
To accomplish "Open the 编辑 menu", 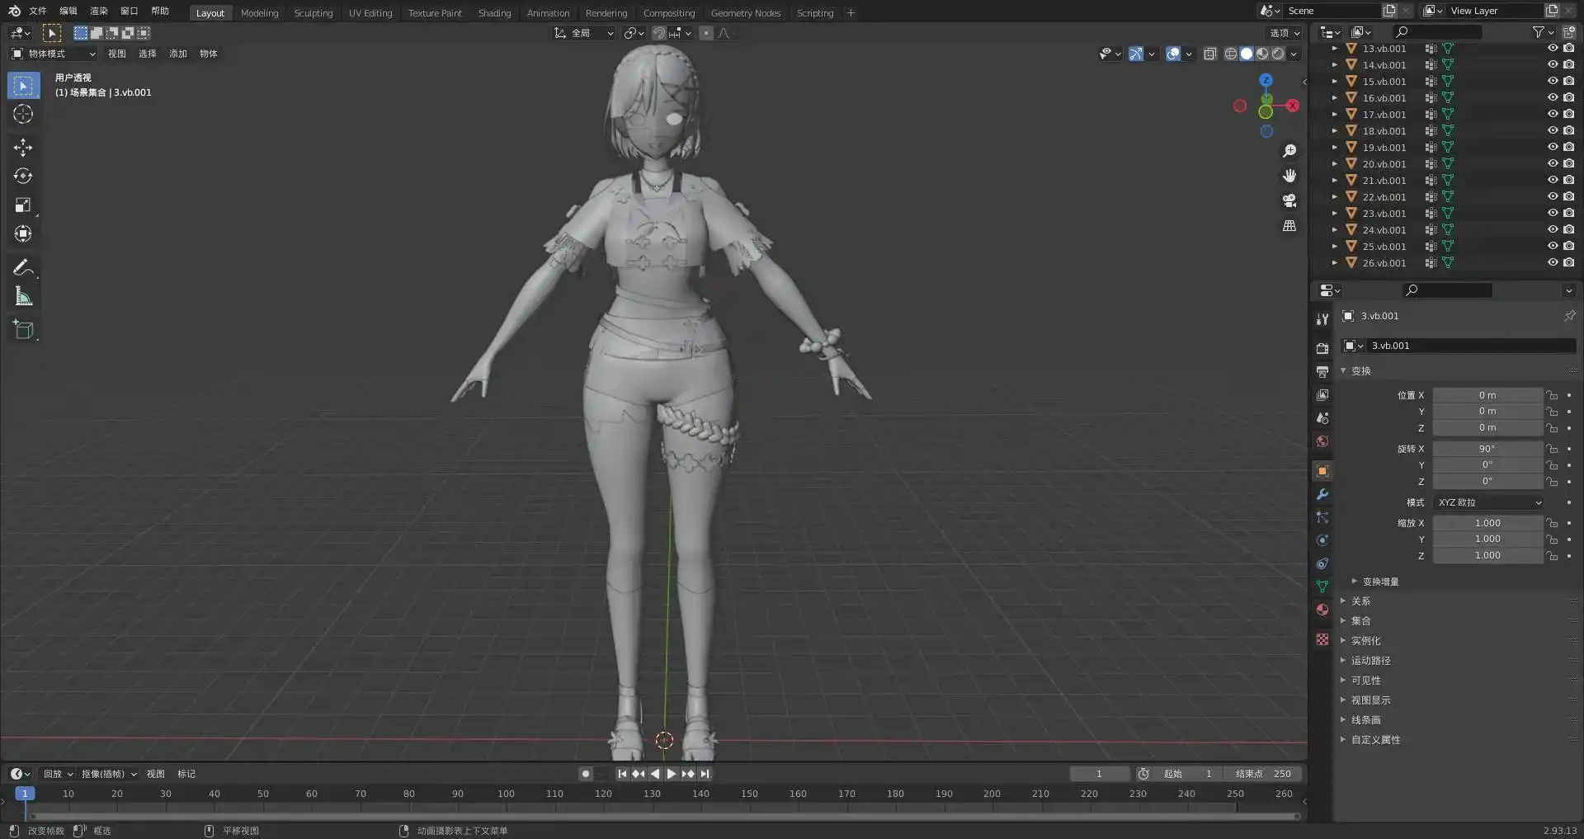I will click(68, 11).
